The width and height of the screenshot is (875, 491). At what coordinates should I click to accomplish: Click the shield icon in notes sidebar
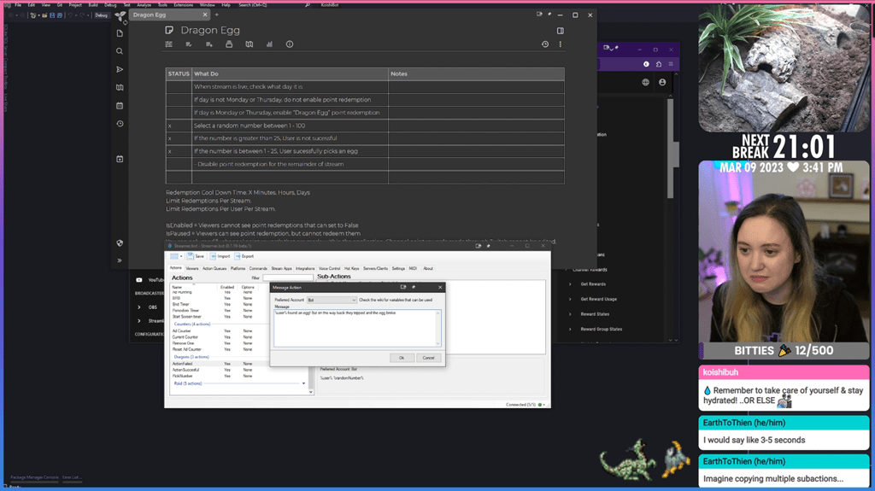point(120,243)
